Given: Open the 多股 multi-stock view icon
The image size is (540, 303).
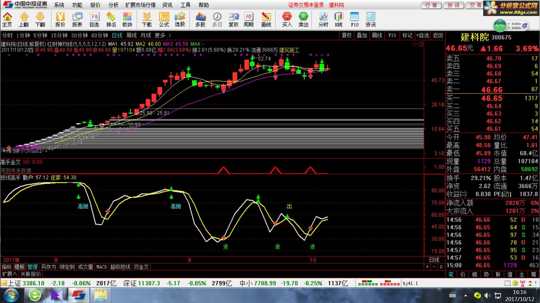Looking at the screenshot, I should [x=200, y=20].
